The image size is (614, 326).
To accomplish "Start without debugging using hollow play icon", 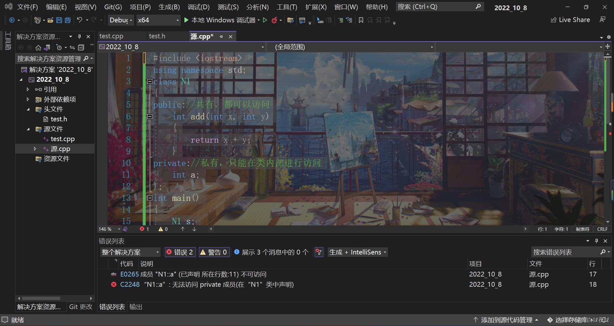I will (x=265, y=20).
